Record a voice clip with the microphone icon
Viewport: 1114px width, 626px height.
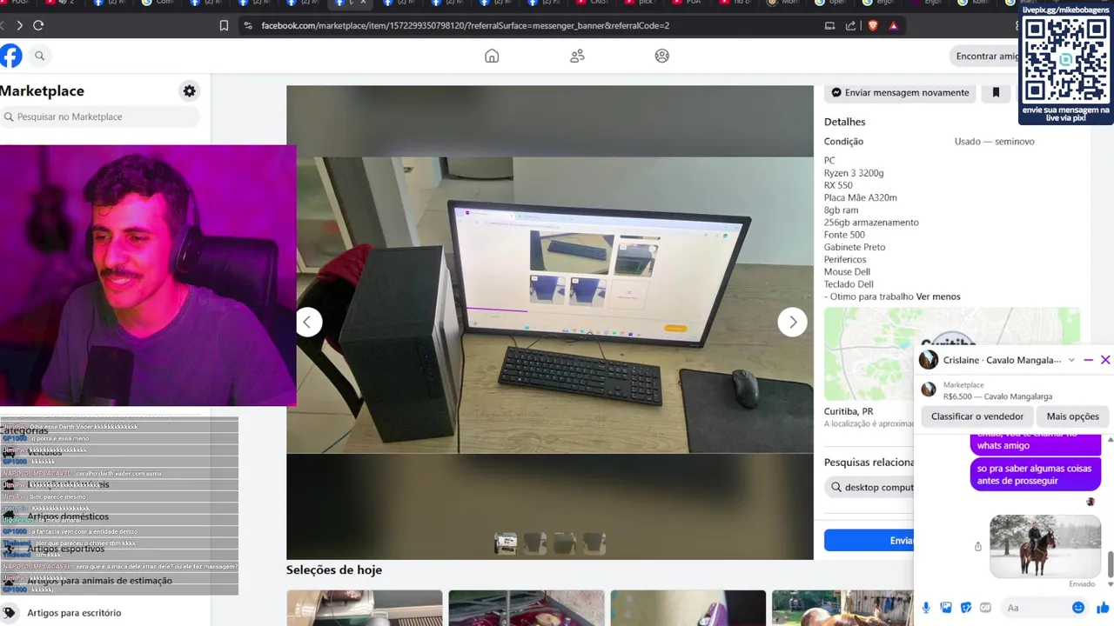(x=926, y=608)
